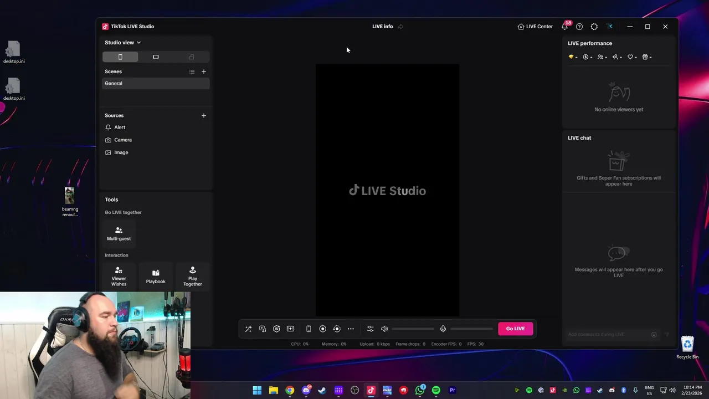This screenshot has width=709, height=399.
Task: Open the profile avatar in title bar
Action: click(609, 27)
